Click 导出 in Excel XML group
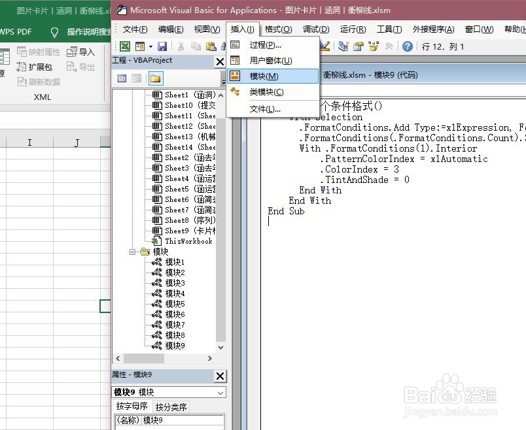The image size is (526, 430). tap(81, 67)
